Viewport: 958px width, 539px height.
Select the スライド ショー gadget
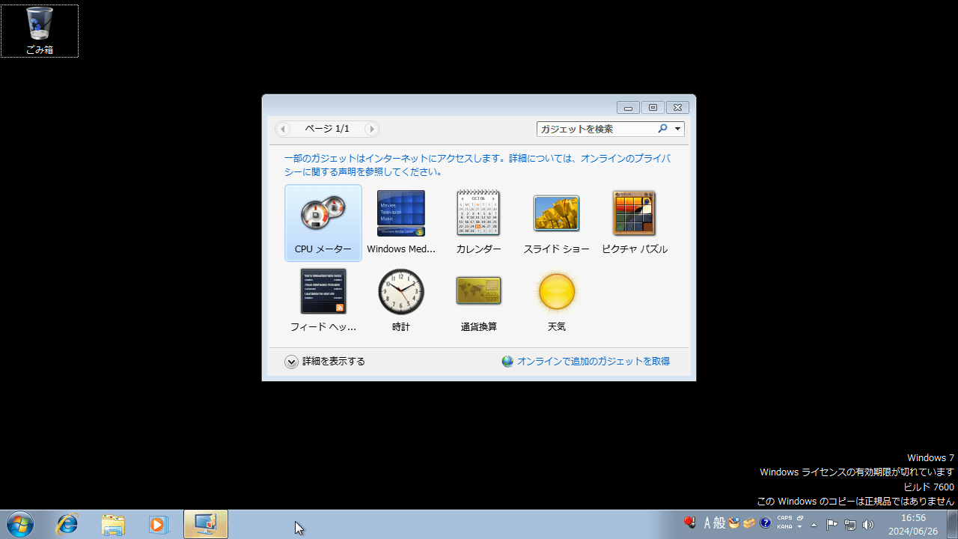point(557,223)
